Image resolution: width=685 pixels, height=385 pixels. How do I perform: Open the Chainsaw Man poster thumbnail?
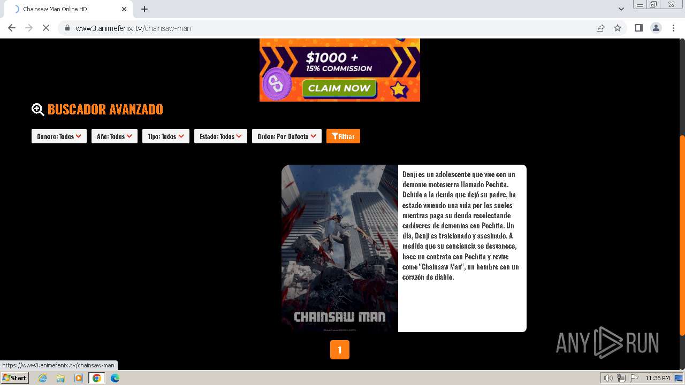[340, 248]
